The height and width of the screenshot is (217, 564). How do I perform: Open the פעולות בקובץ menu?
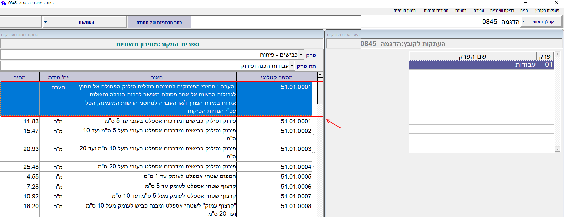547,11
